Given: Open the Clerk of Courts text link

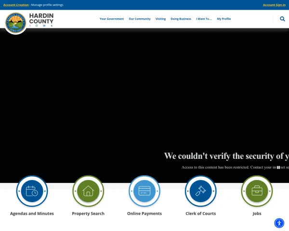Looking at the screenshot, I should (201, 214).
